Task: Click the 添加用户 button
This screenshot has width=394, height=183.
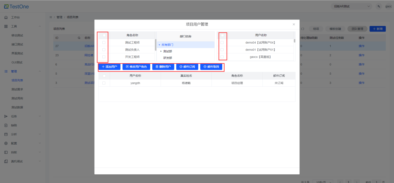Action: pos(109,67)
